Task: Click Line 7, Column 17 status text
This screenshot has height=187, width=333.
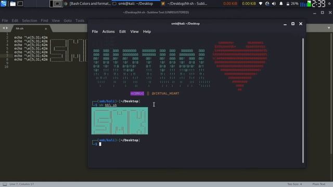Action: pyautogui.click(x=21, y=184)
